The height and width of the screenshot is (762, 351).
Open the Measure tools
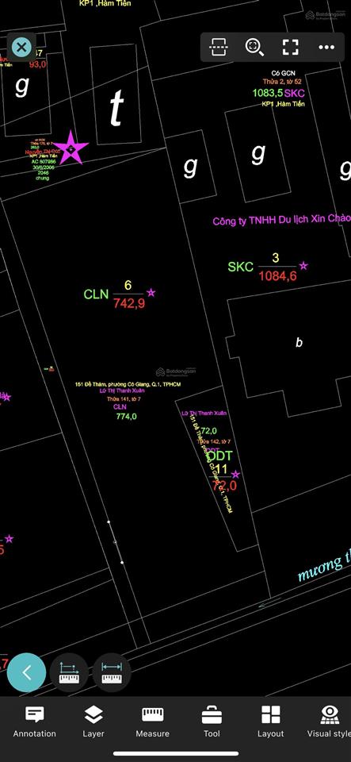click(153, 722)
